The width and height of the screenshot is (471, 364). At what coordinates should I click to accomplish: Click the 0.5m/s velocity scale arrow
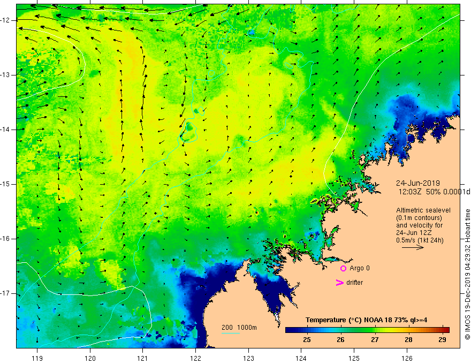coord(413,247)
